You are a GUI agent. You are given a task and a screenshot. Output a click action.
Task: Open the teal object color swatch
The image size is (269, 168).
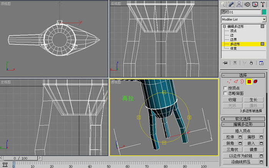(x=264, y=12)
